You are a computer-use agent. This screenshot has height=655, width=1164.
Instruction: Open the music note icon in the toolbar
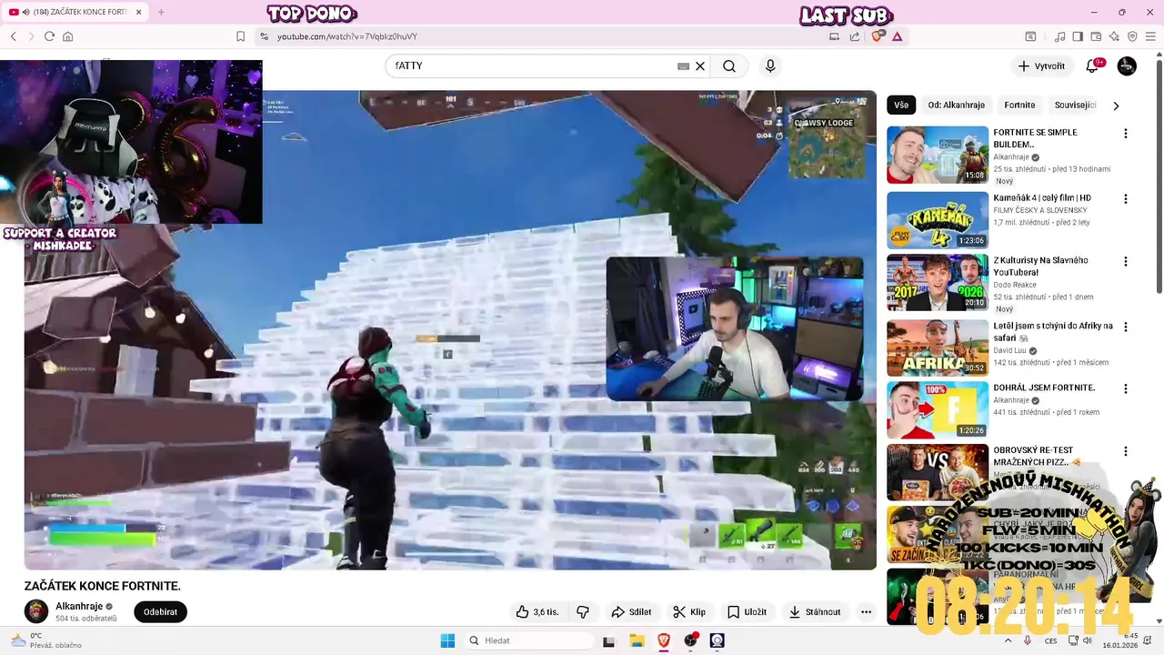[x=1059, y=36]
